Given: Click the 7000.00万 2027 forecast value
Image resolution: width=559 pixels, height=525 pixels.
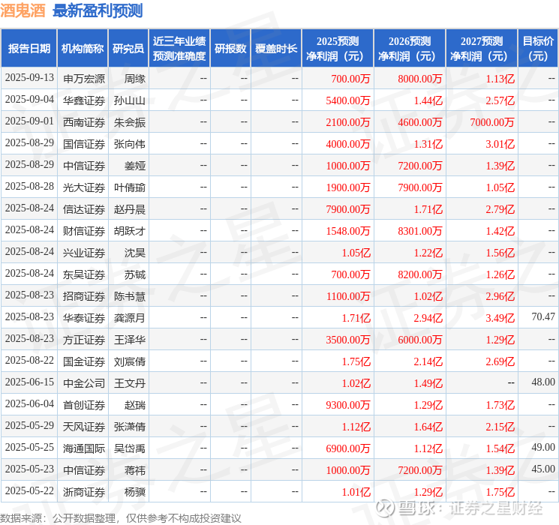Looking at the screenshot, I should click(x=492, y=122).
